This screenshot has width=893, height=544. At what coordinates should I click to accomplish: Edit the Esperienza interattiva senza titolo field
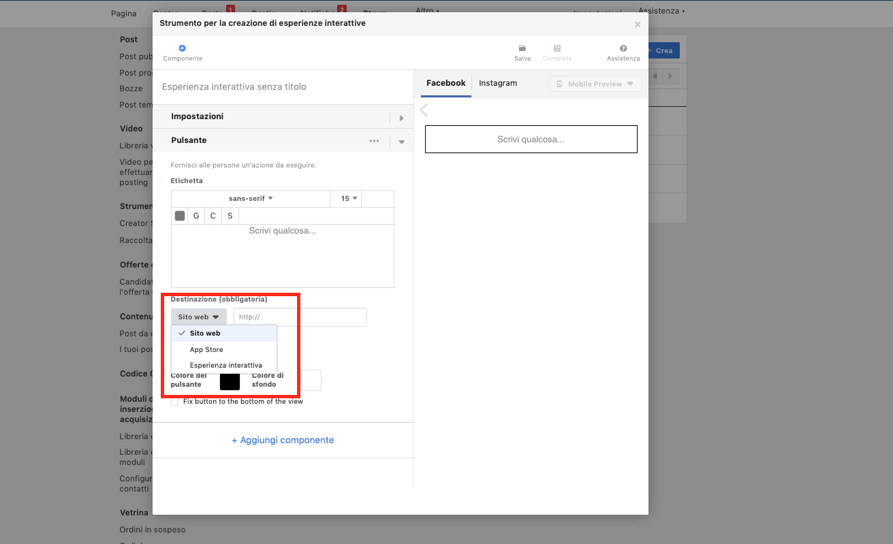[283, 87]
